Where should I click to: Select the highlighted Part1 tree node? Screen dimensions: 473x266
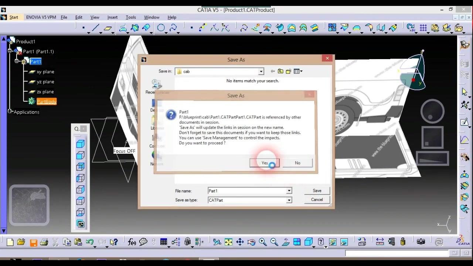coord(35,61)
